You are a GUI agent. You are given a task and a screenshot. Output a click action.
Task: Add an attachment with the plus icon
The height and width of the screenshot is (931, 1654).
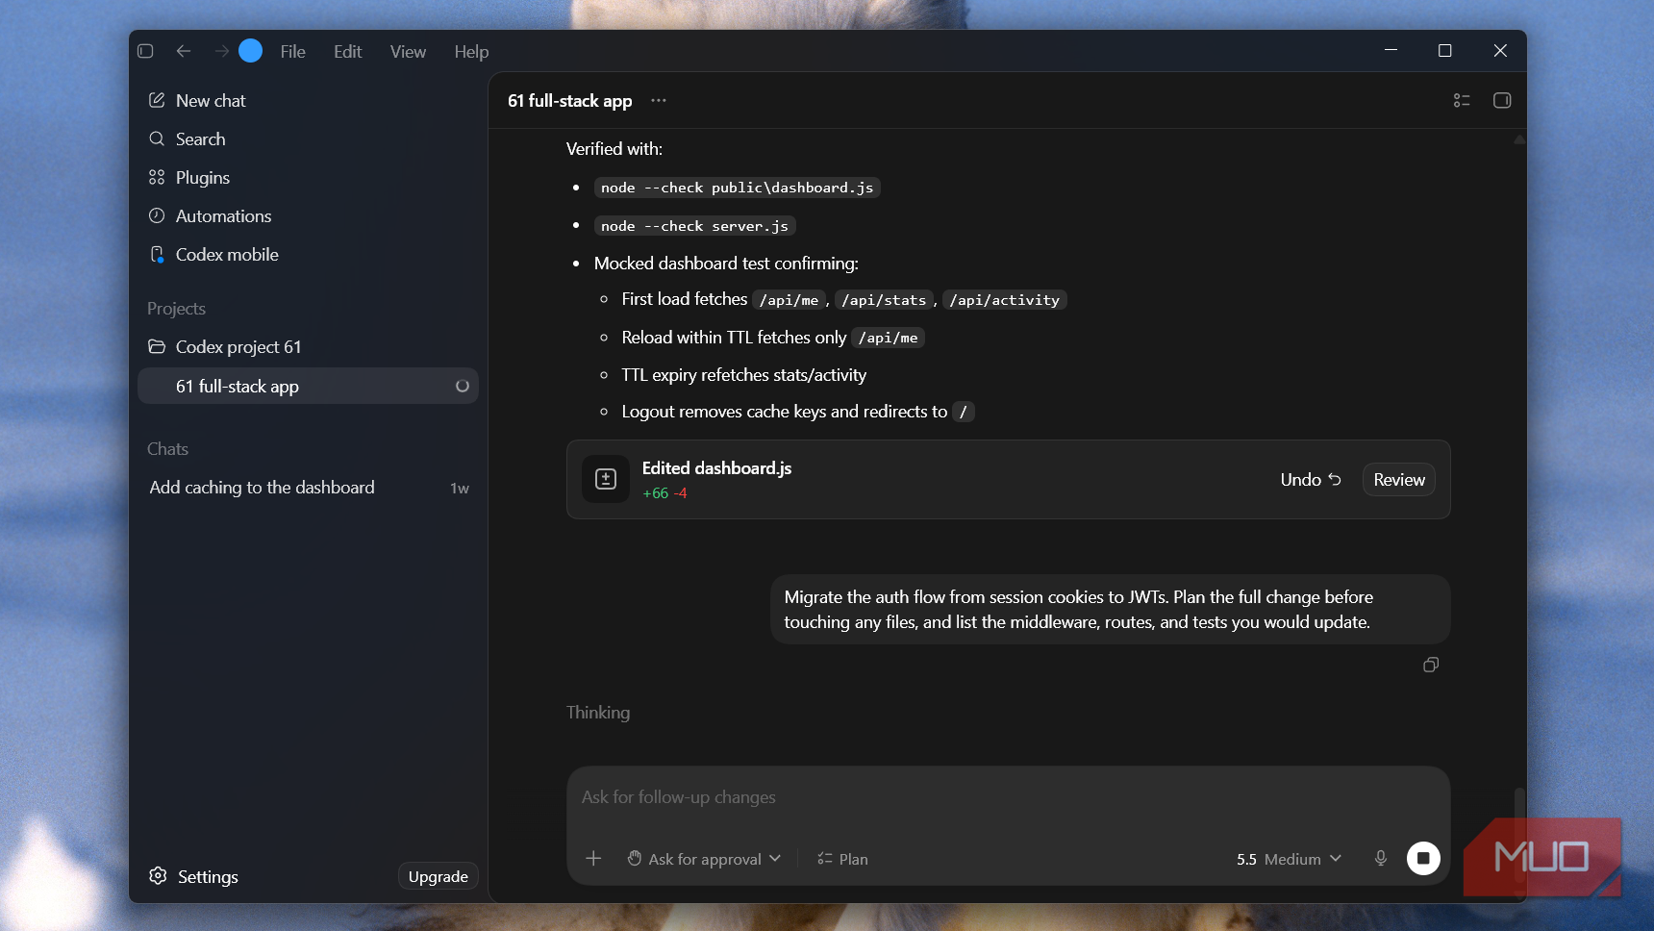pyautogui.click(x=593, y=858)
